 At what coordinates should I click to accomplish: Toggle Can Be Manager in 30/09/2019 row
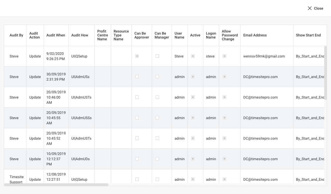tap(157, 77)
